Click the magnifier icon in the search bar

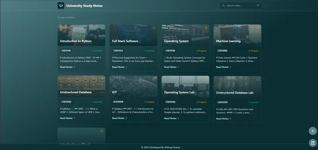pos(223,6)
